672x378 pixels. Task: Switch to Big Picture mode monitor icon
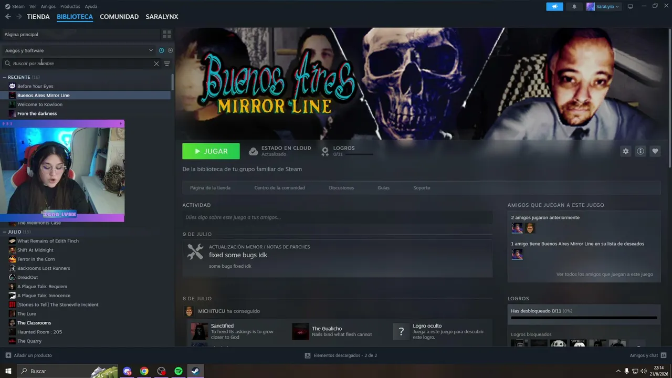[x=631, y=6]
